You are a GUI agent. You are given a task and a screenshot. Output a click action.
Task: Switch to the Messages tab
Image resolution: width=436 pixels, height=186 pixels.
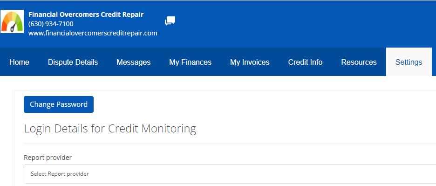coord(134,62)
